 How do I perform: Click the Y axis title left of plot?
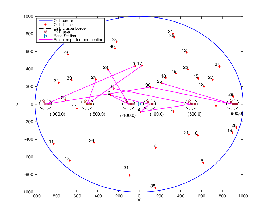click(18, 104)
